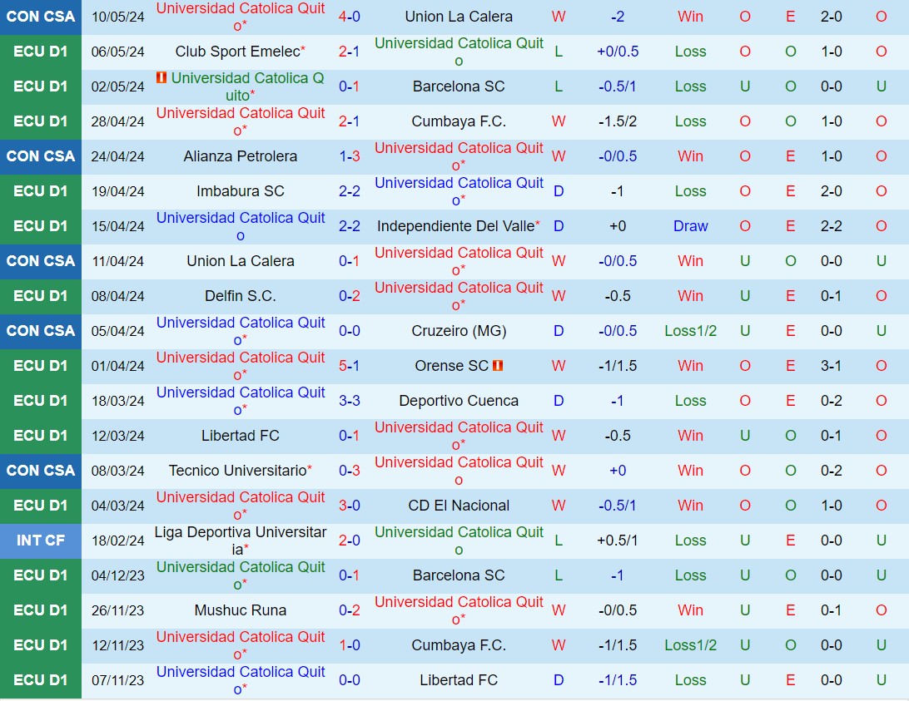Image resolution: width=909 pixels, height=701 pixels.
Task: Open CD El Nacional team link
Action: click(x=459, y=506)
